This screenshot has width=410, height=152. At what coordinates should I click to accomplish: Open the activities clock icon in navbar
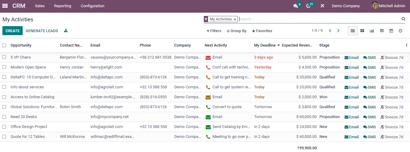[x=308, y=6]
